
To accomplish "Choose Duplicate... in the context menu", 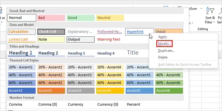I will (x=166, y=51).
